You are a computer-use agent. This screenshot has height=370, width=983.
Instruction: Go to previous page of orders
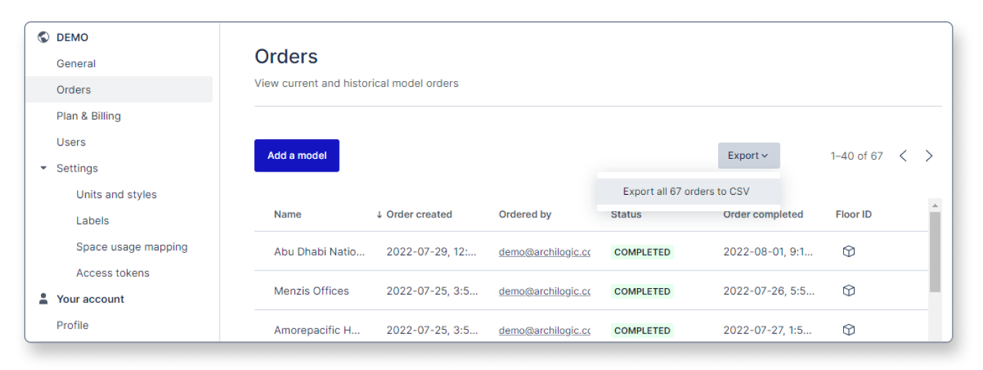903,156
